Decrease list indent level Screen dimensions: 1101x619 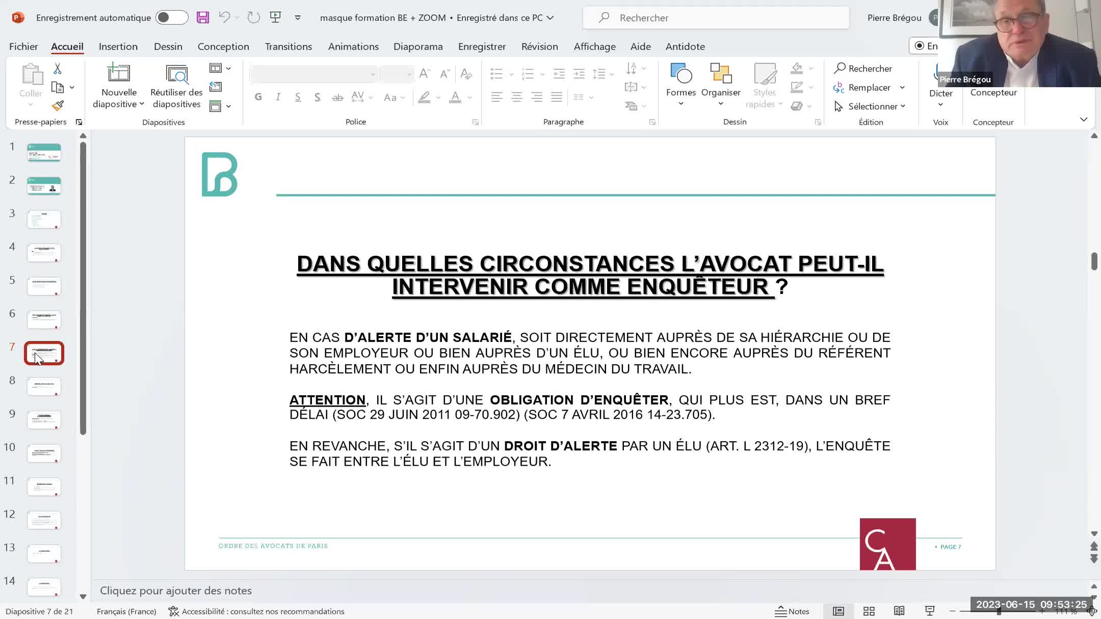coord(559,74)
